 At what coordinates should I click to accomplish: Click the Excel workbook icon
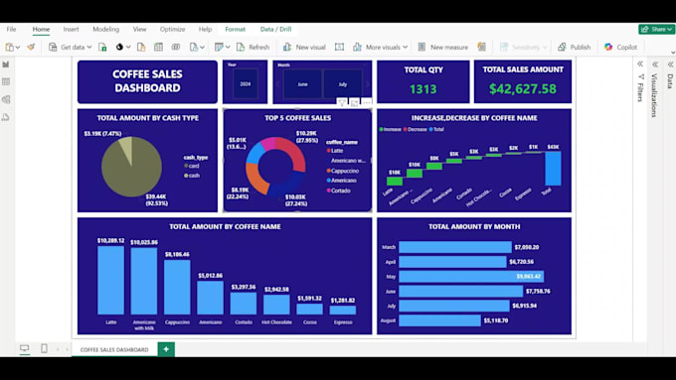[102, 47]
